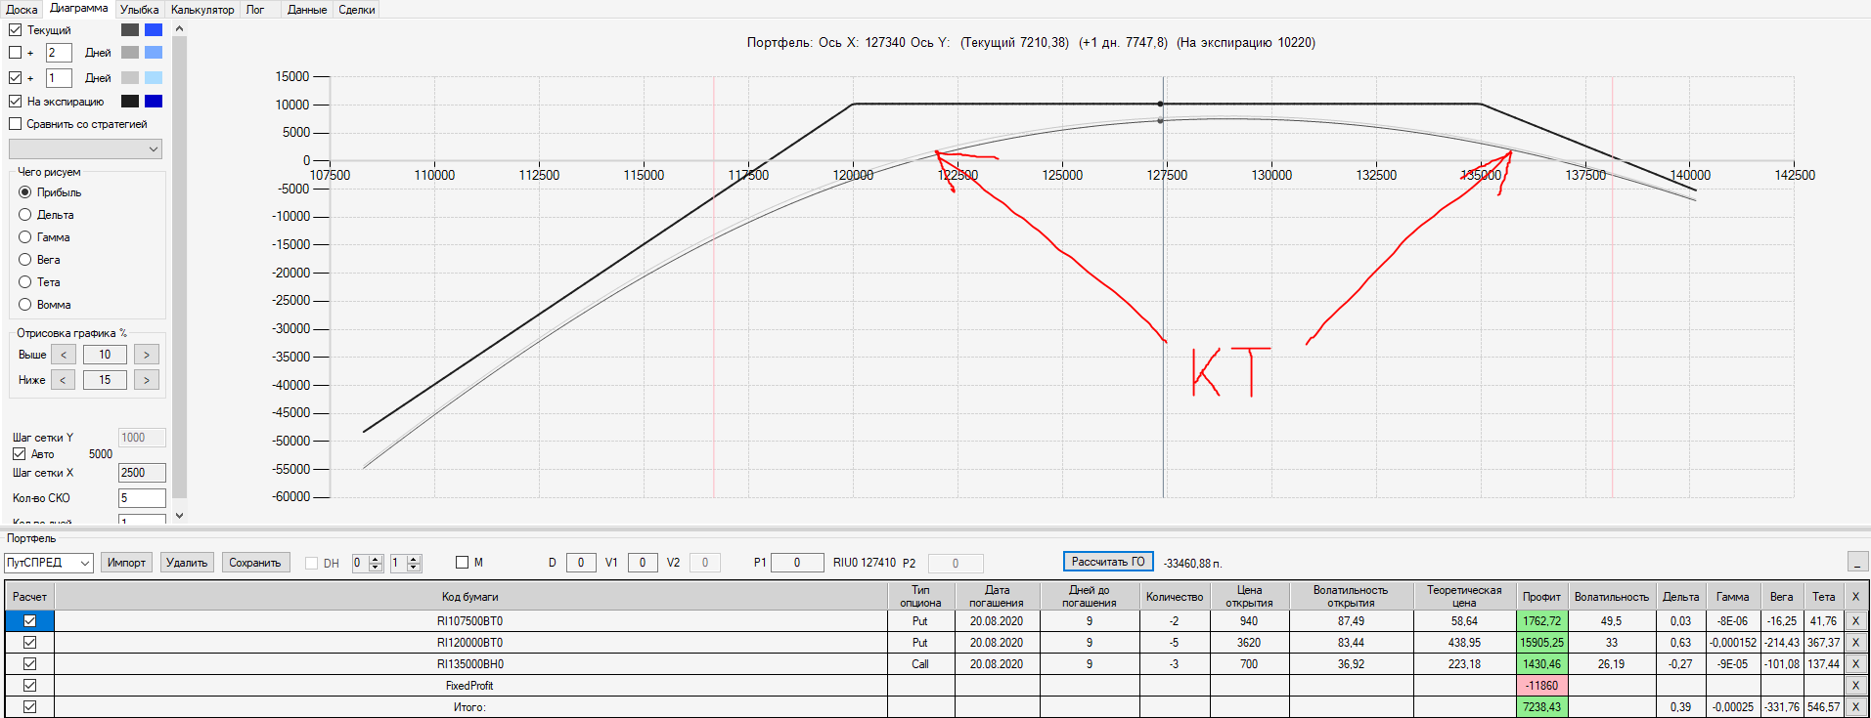
Task: Switch to the Данные tab
Action: [307, 10]
